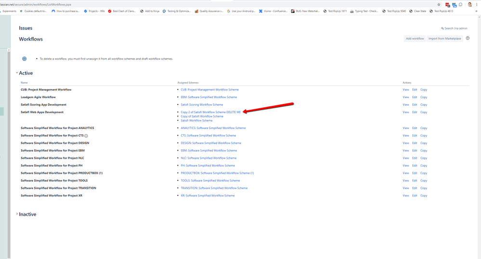Screen dimensions: 481x259
Task: Open 'Use your Android p...' bookmark
Action: point(241,11)
